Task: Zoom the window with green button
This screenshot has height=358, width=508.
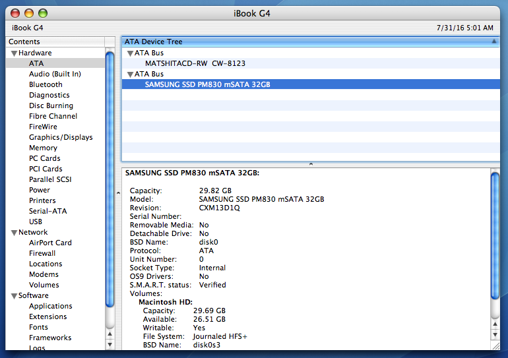Action: pos(43,13)
